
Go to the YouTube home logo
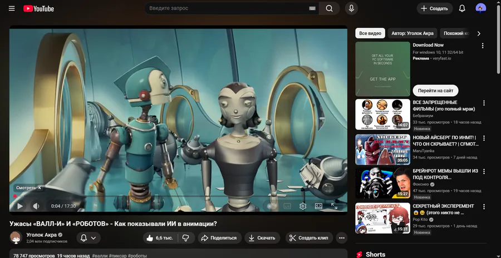tap(38, 9)
